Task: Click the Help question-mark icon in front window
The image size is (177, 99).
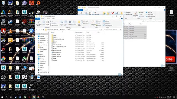Action: (122, 19)
